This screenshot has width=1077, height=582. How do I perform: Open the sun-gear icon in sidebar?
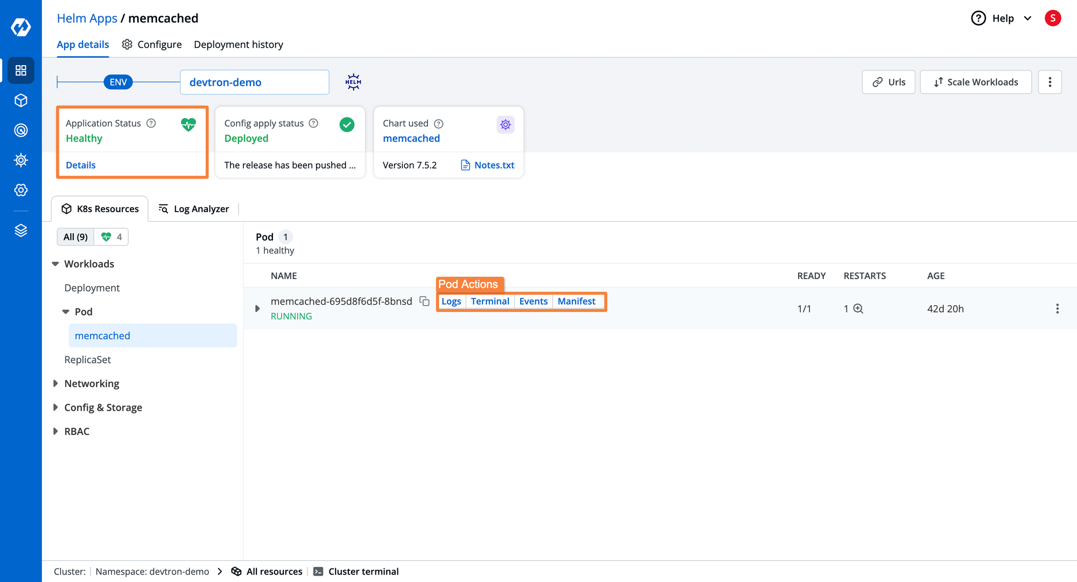[x=21, y=160]
